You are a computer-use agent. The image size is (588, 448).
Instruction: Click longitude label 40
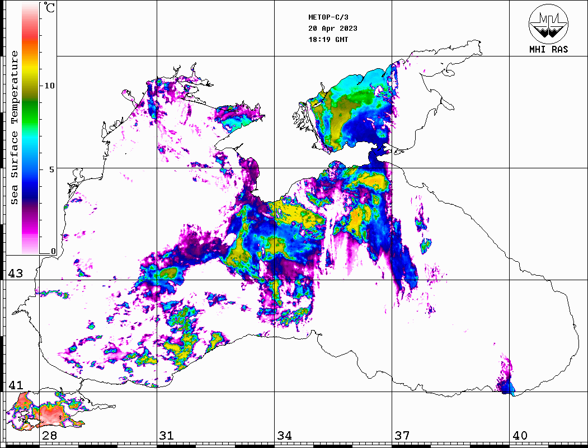click(x=520, y=436)
